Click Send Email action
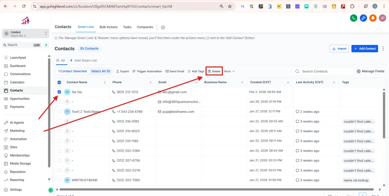 click(175, 71)
